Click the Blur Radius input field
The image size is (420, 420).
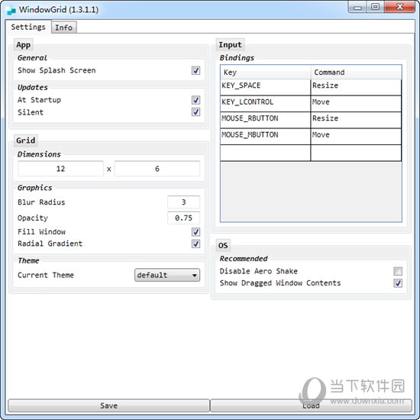point(184,202)
